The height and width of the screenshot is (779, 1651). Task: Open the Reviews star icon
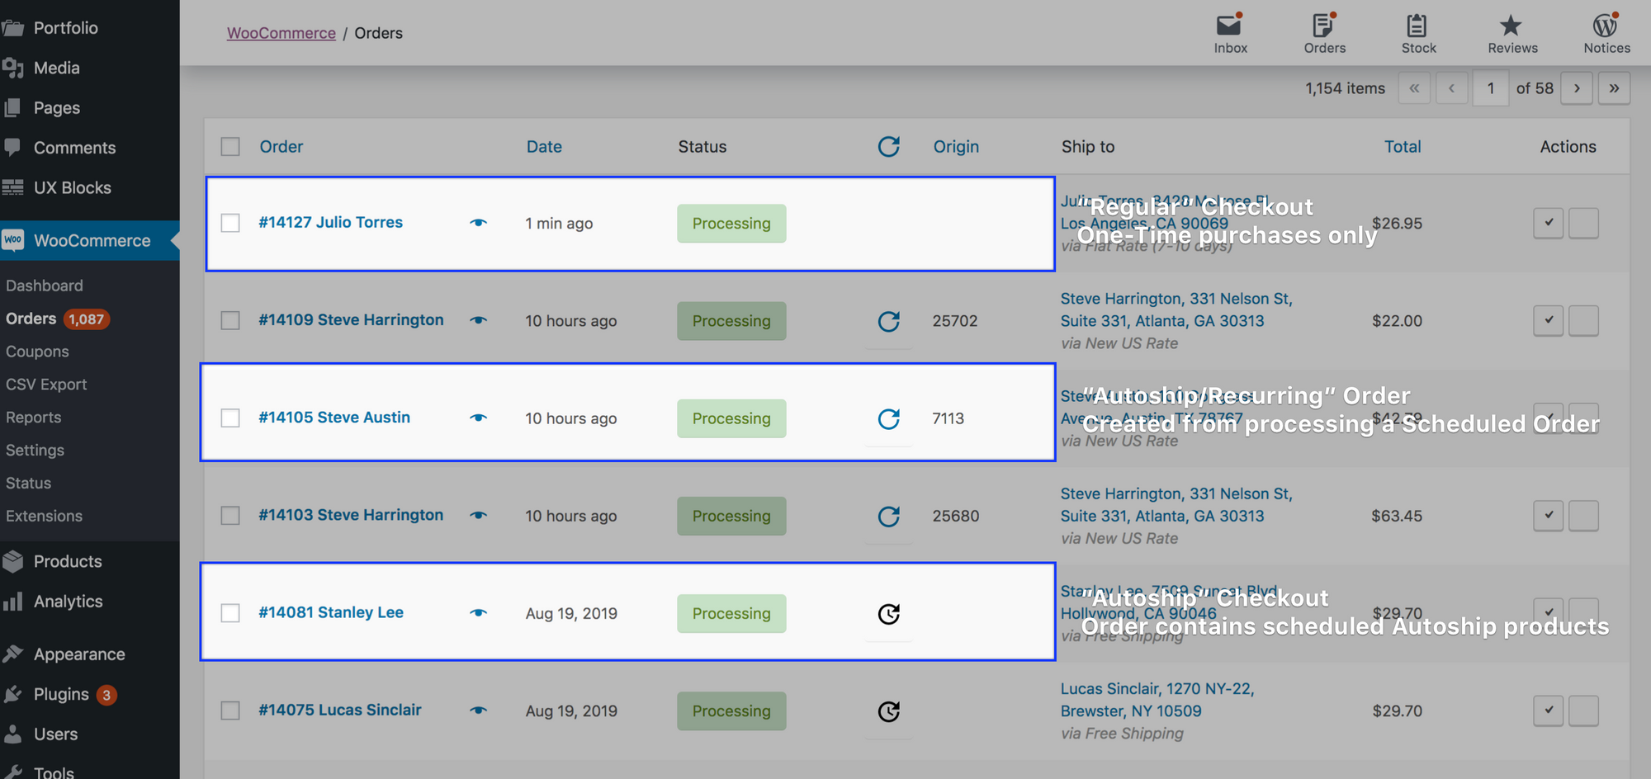point(1511,26)
